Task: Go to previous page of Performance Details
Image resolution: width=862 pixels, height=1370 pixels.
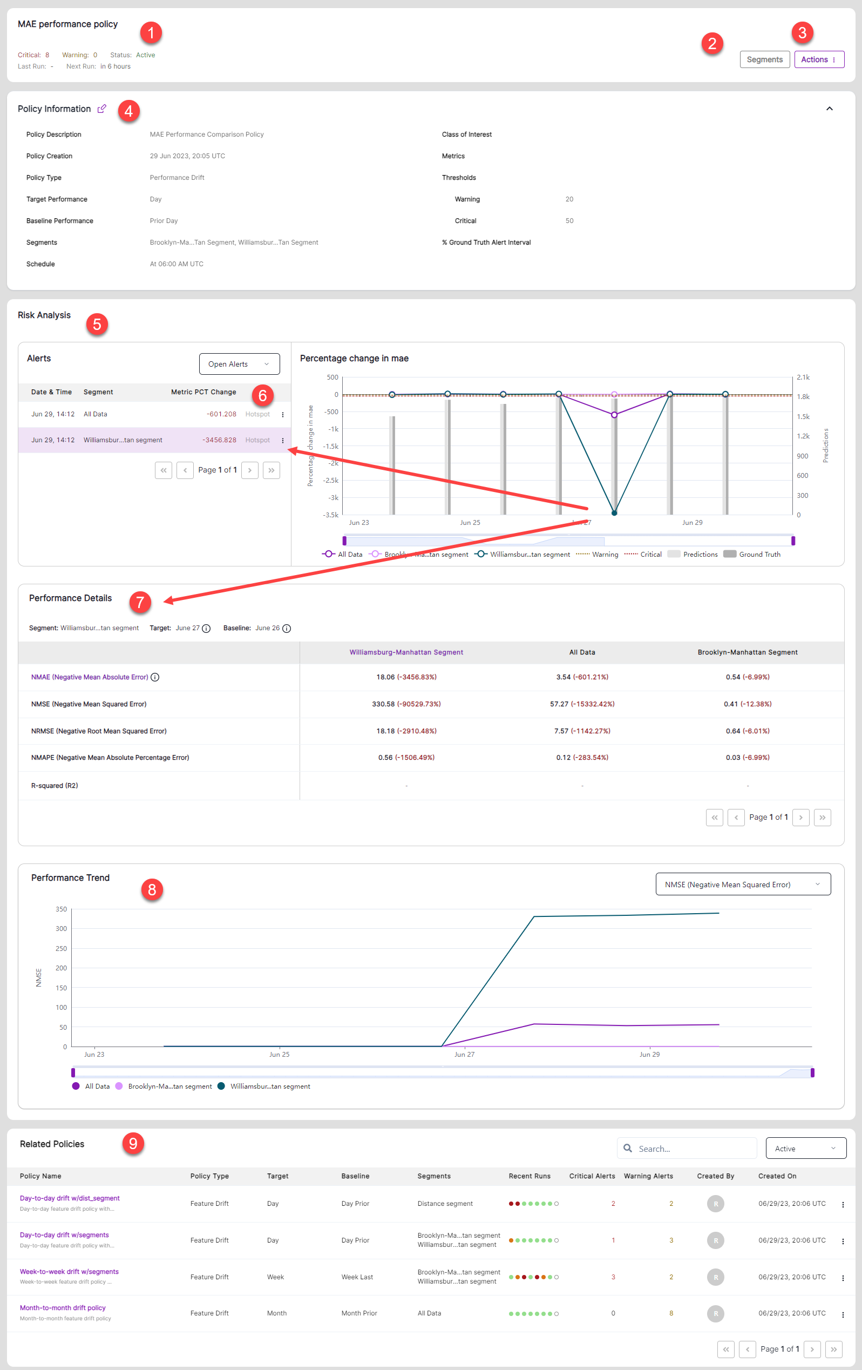Action: [x=736, y=818]
